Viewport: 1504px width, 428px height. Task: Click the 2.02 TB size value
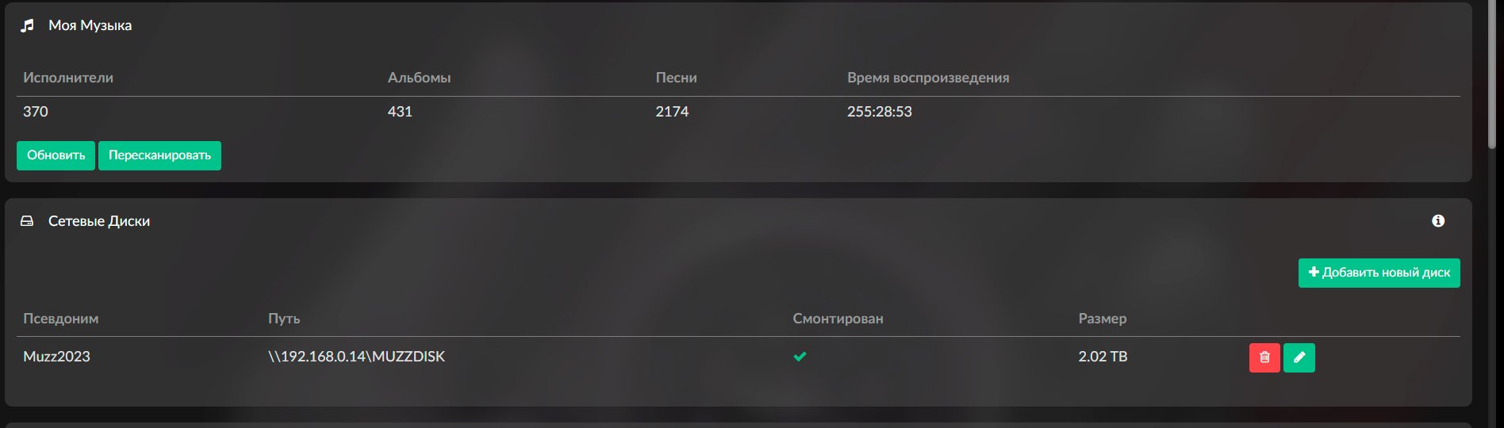coord(1103,357)
